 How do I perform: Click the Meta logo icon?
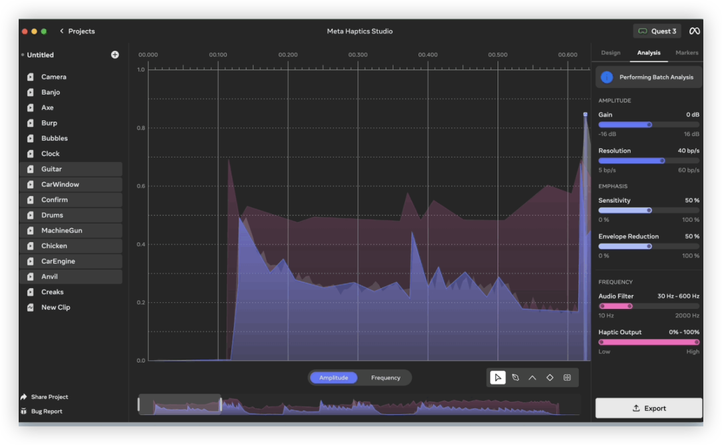695,31
